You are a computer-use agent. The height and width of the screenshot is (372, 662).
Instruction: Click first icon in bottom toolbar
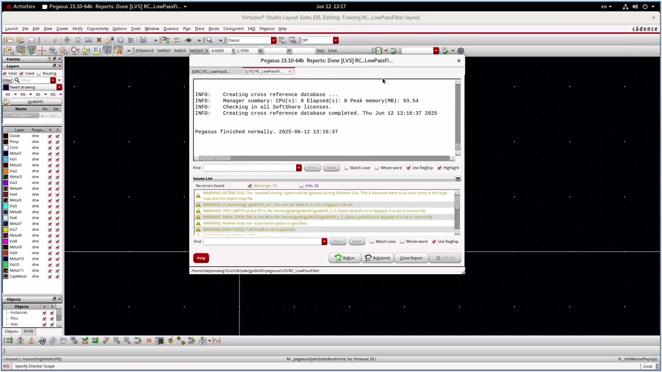click(x=9, y=340)
